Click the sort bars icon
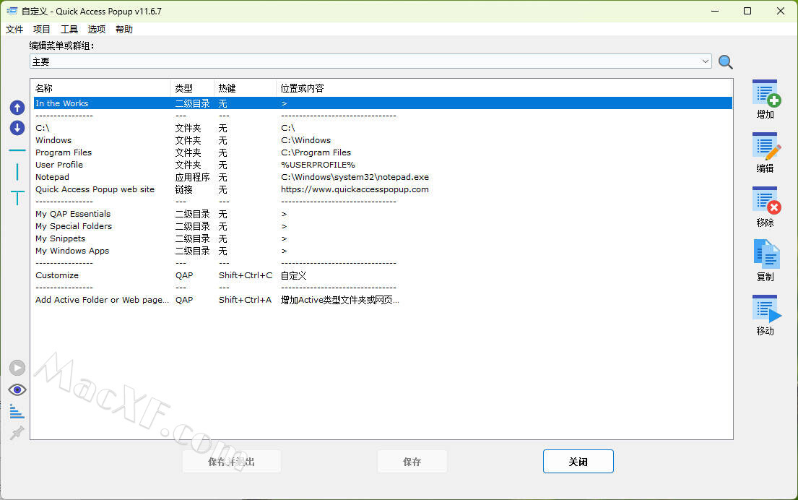The width and height of the screenshot is (798, 500). point(17,412)
